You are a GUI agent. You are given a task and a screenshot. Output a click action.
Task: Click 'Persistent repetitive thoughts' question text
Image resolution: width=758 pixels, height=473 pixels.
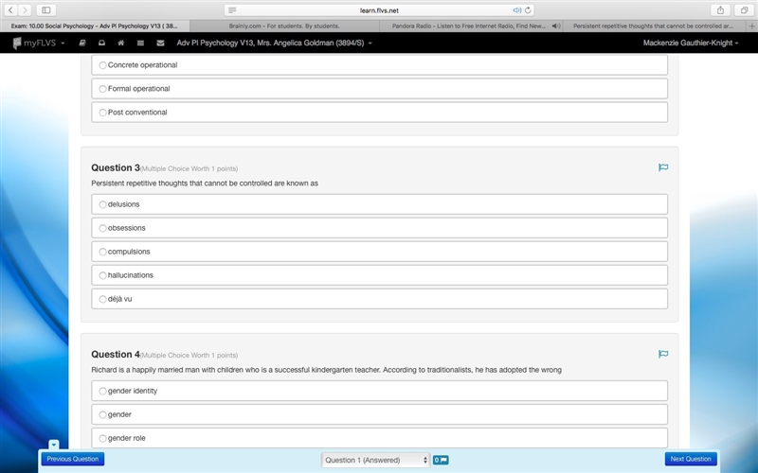(205, 184)
